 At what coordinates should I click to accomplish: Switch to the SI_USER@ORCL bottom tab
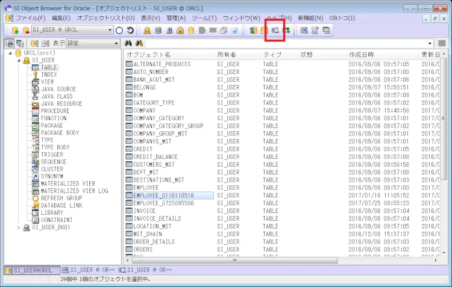tap(32, 270)
